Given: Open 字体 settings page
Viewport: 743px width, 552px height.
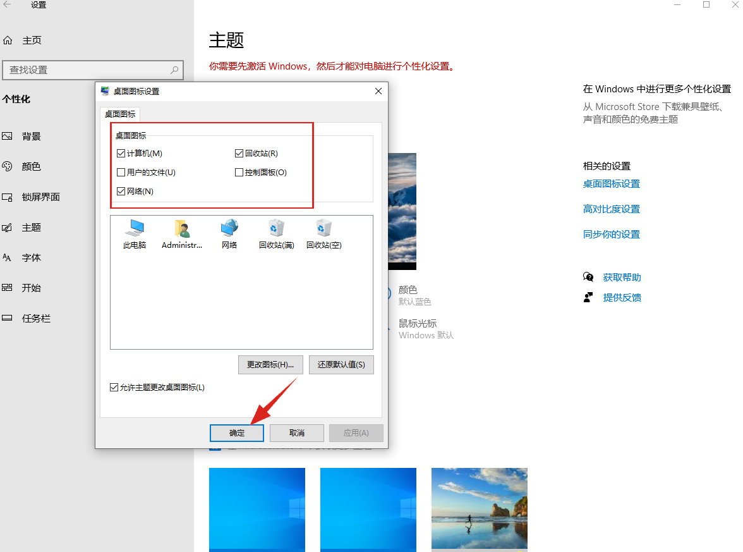Looking at the screenshot, I should pos(32,257).
